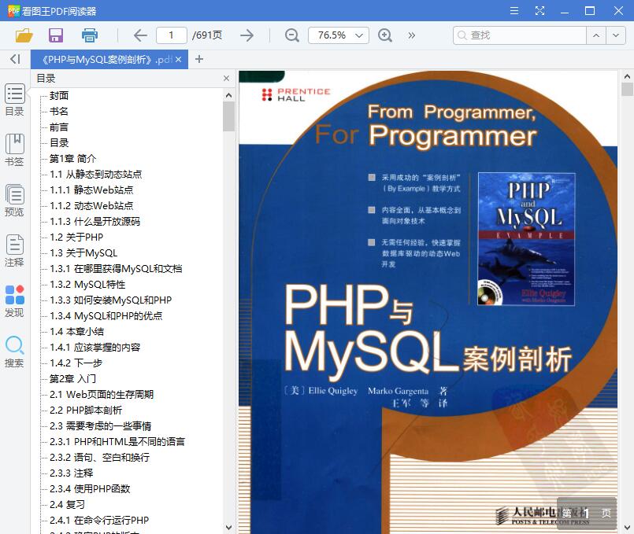The image size is (634, 534).
Task: Click document view scrollbar down arrow
Action: tap(627, 528)
